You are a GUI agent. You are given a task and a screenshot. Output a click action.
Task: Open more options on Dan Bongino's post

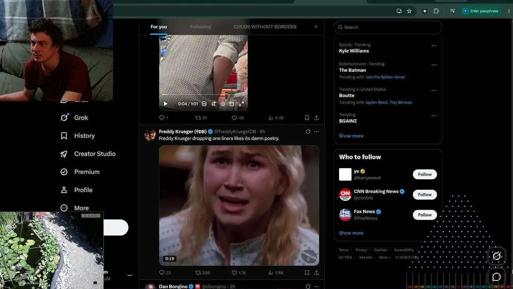tap(317, 286)
